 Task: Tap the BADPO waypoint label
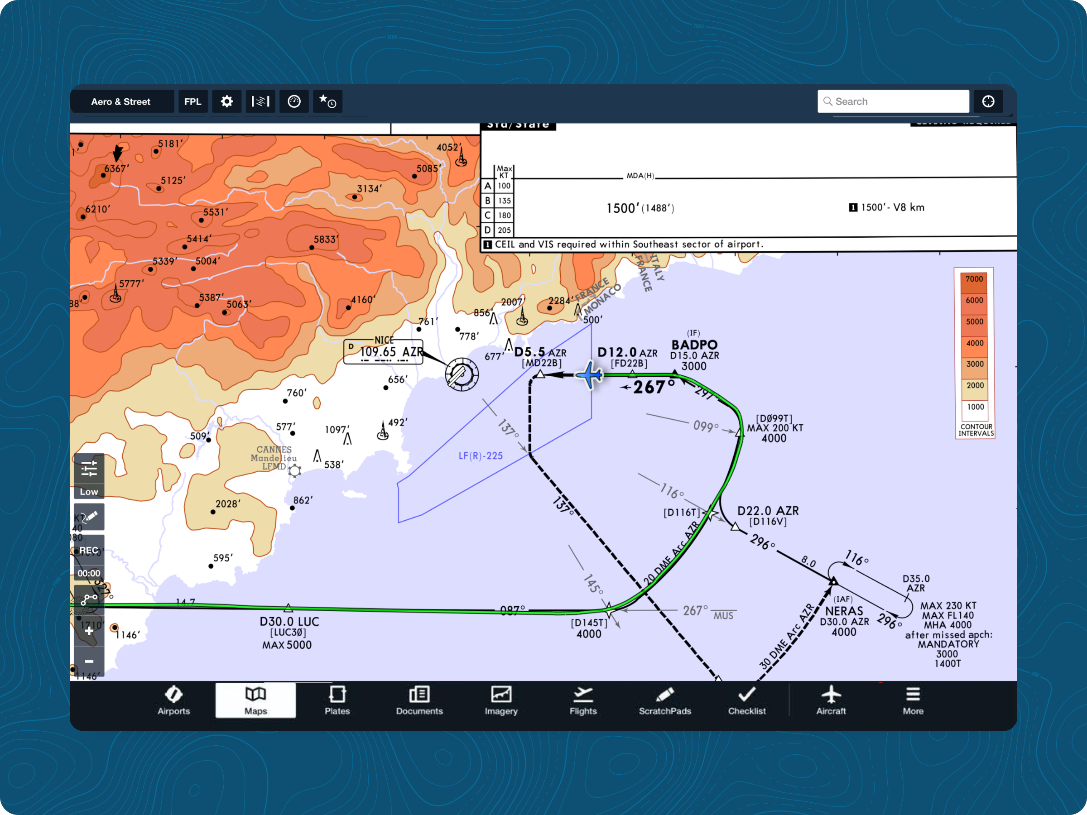pos(694,345)
